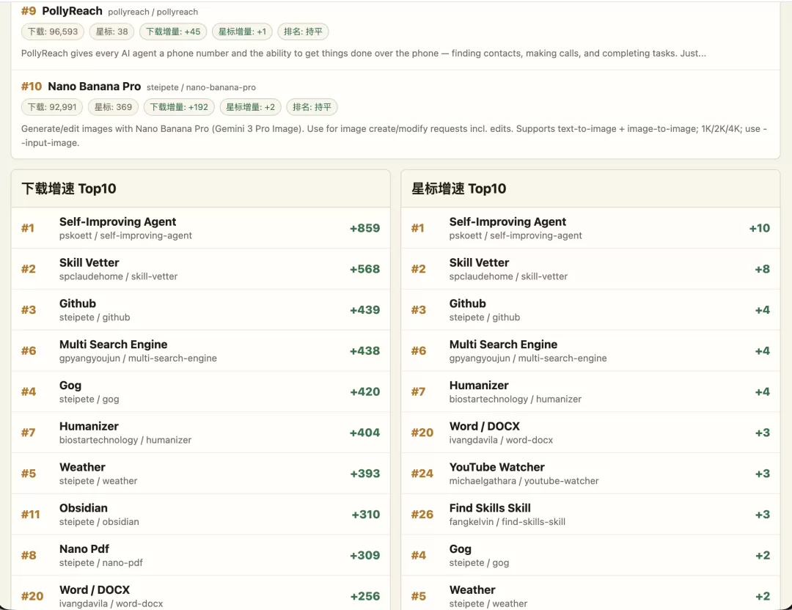Click steipete / obsidian path
This screenshot has height=610, width=792.
(99, 521)
